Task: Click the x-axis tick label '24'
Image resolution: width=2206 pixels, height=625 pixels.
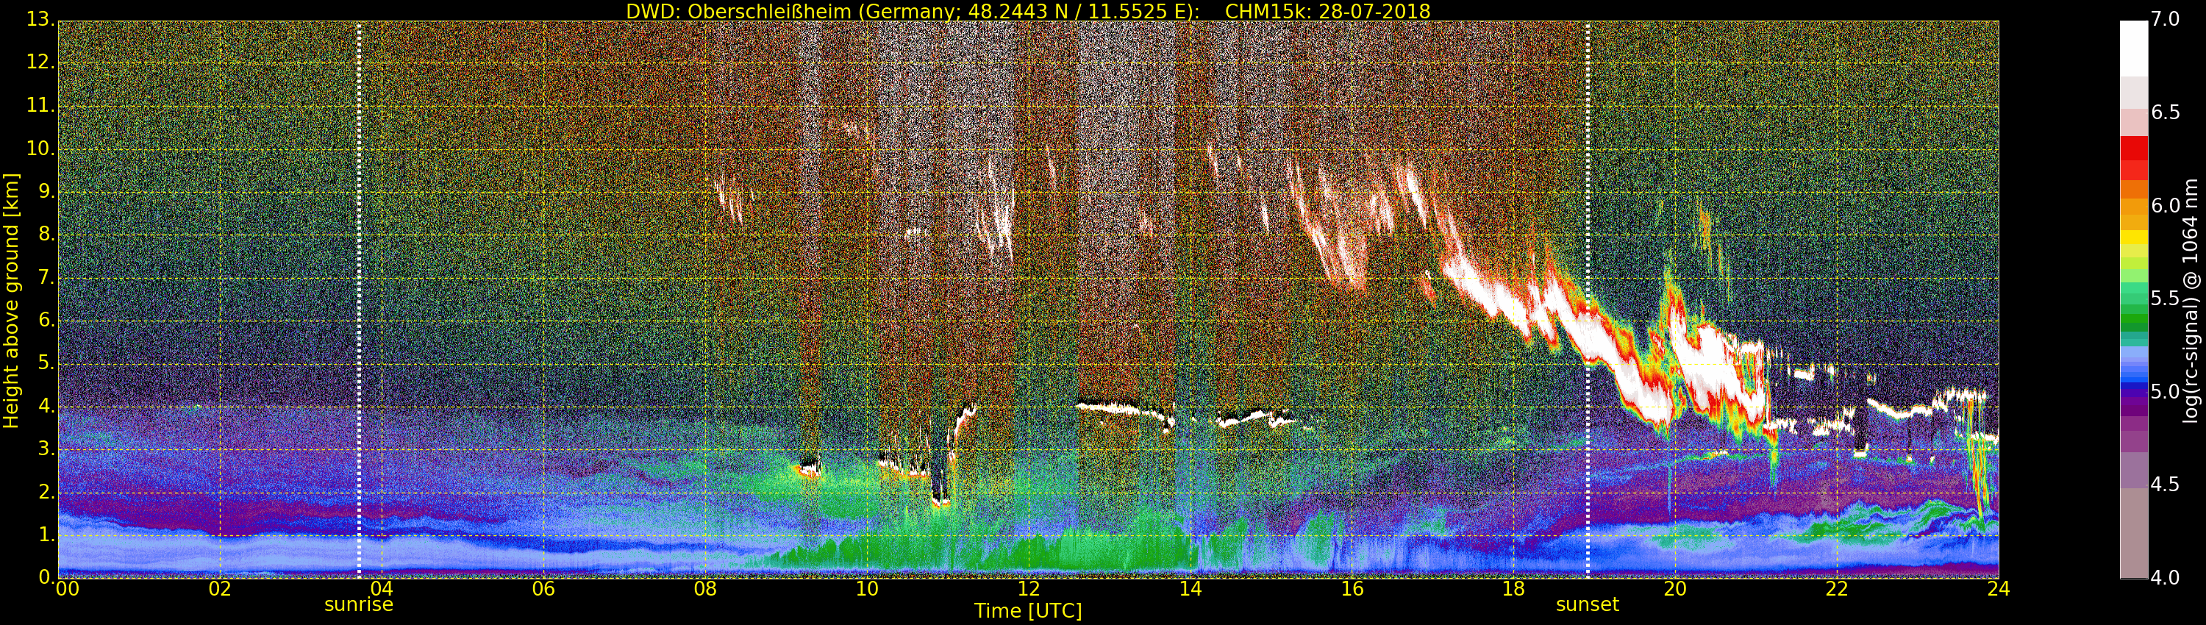Action: (x=1999, y=588)
